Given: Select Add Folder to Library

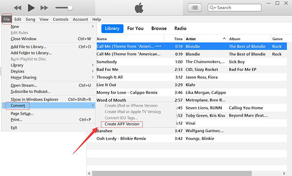Looking at the screenshot, I should (x=49, y=53).
